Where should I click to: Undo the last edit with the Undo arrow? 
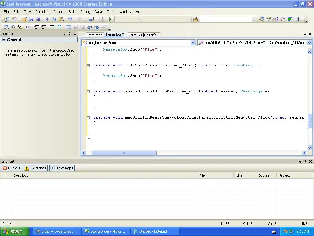click(x=70, y=19)
